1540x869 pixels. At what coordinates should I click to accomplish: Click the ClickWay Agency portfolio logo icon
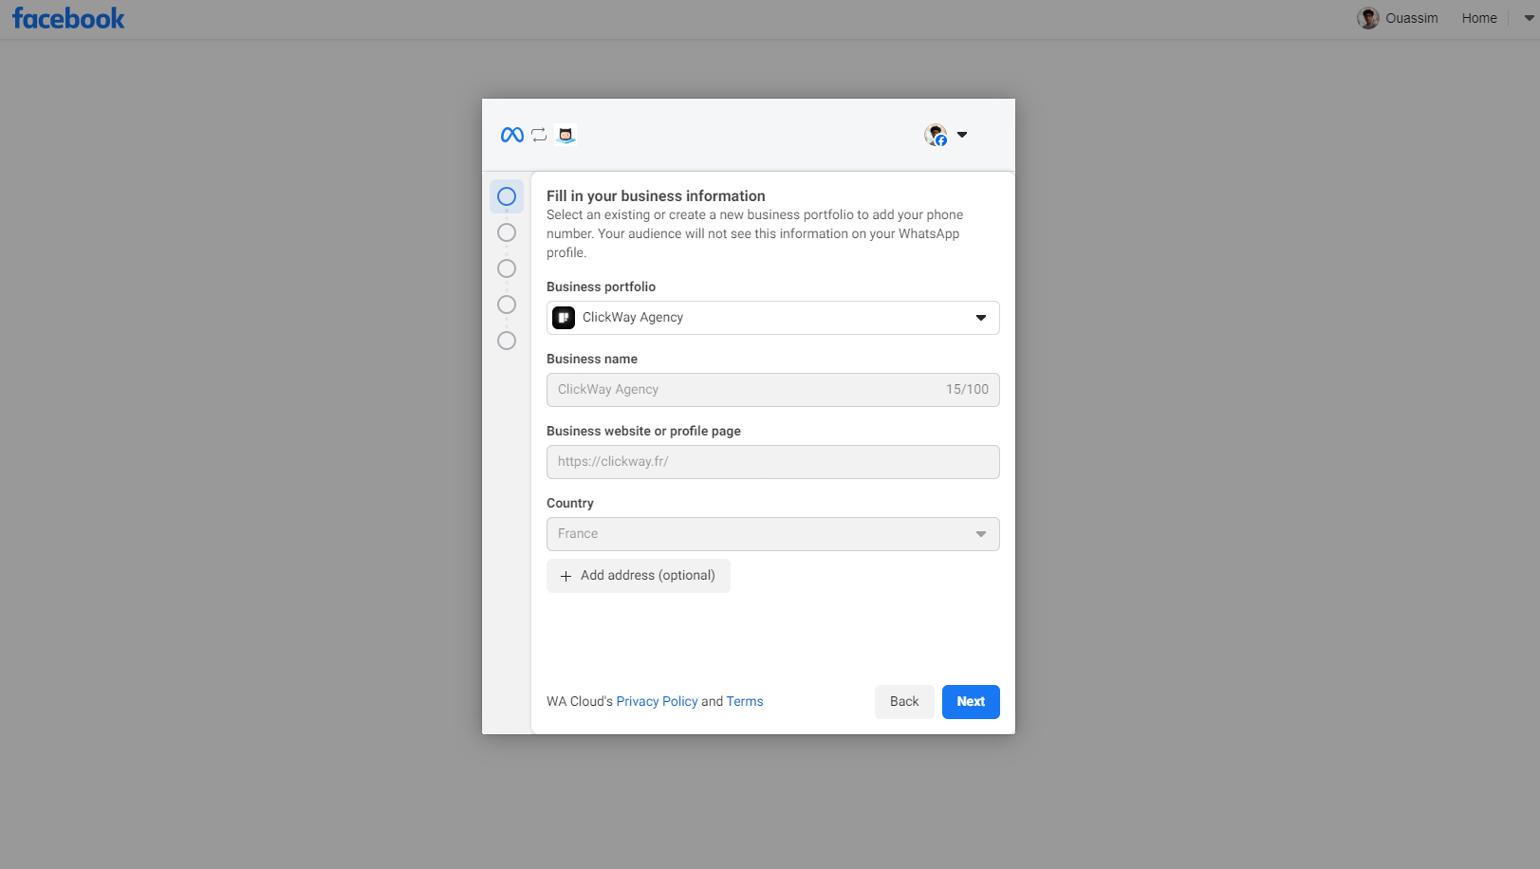[564, 318]
